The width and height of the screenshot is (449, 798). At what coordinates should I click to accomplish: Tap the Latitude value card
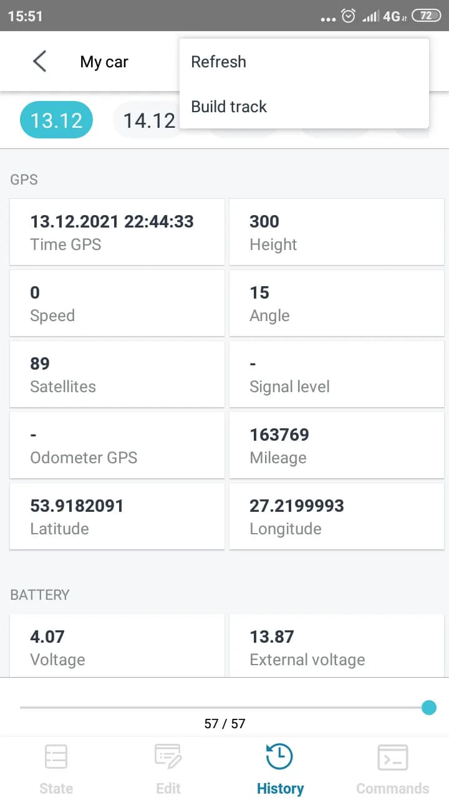click(x=117, y=516)
